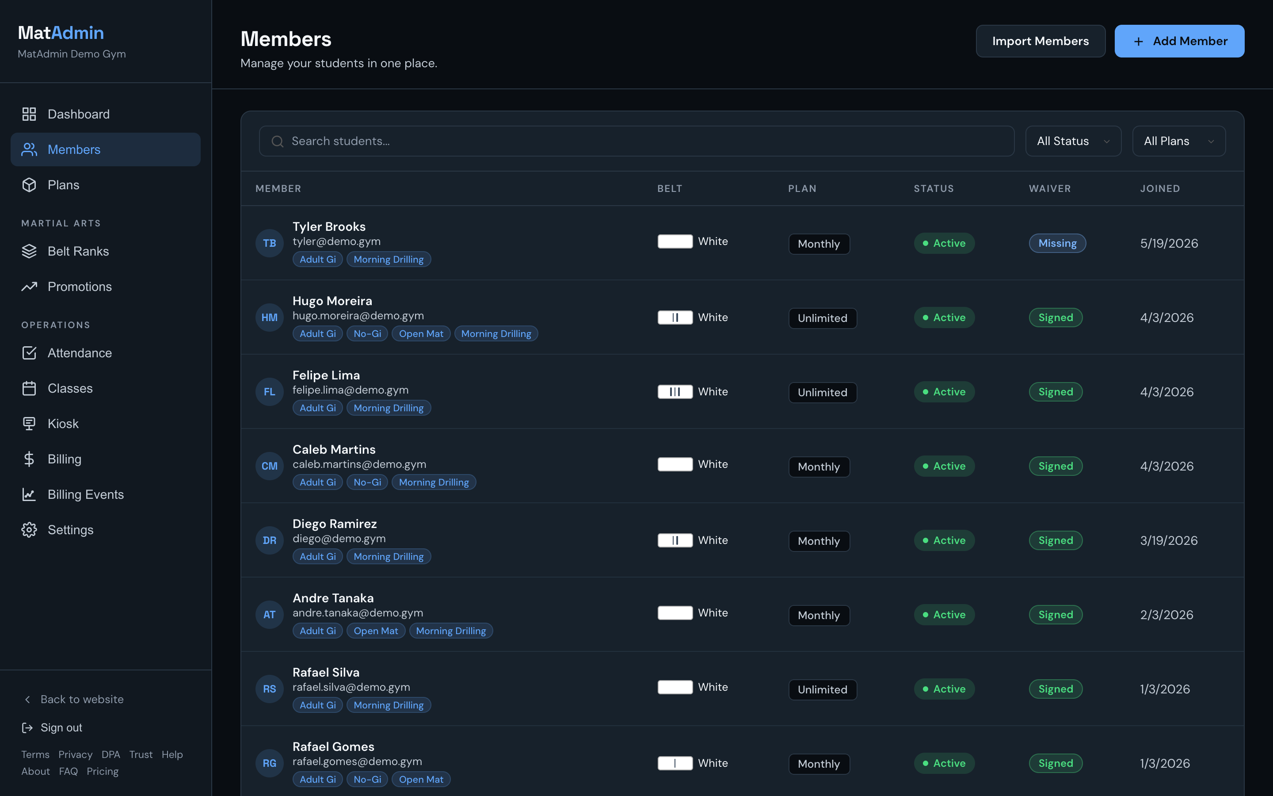Click the Signed waiver badge for Felipe Lima
The width and height of the screenshot is (1273, 796).
click(x=1056, y=392)
